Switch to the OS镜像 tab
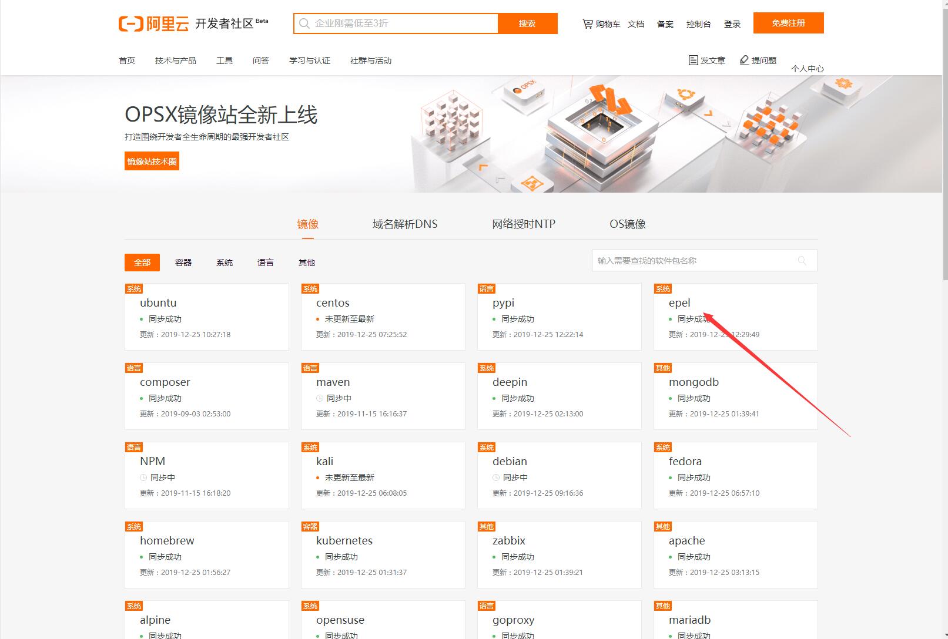The height and width of the screenshot is (639, 948). tap(628, 224)
